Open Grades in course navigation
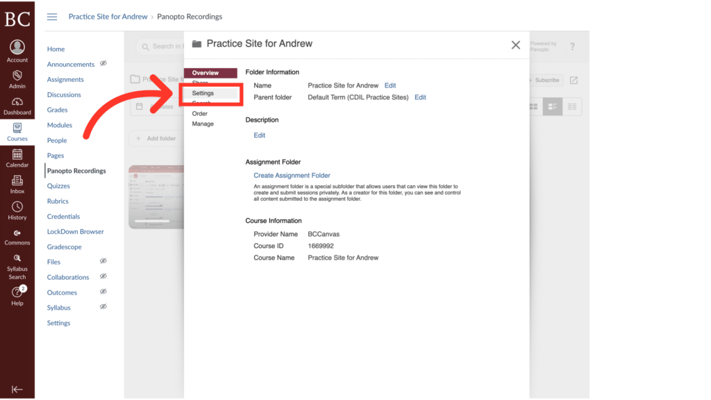This screenshot has height=400, width=711. 57,110
